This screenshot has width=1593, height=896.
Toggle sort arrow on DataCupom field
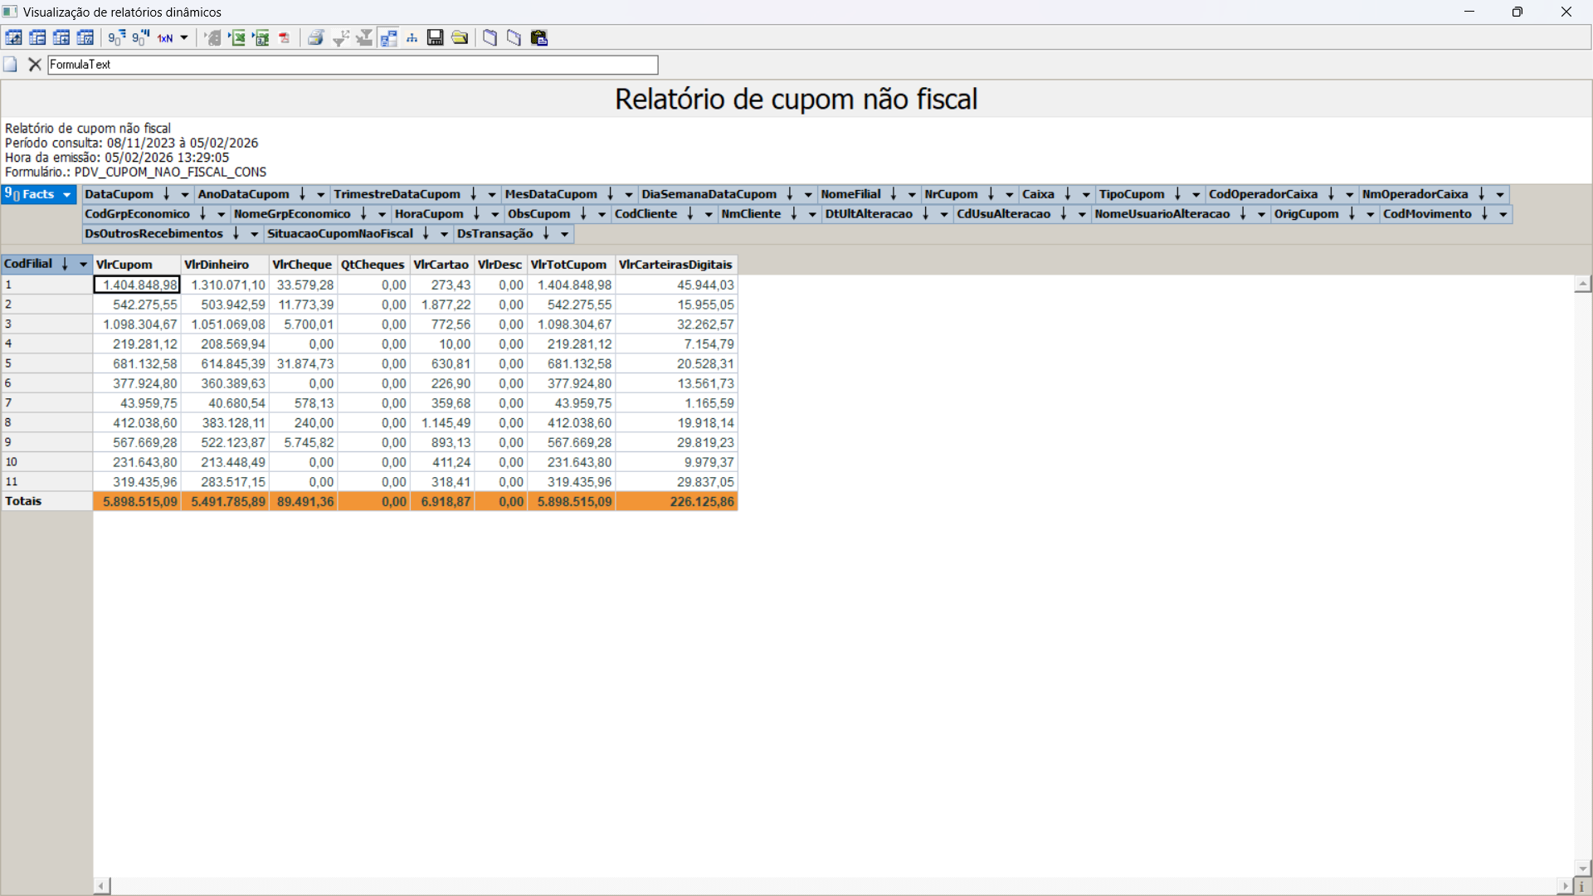(167, 194)
